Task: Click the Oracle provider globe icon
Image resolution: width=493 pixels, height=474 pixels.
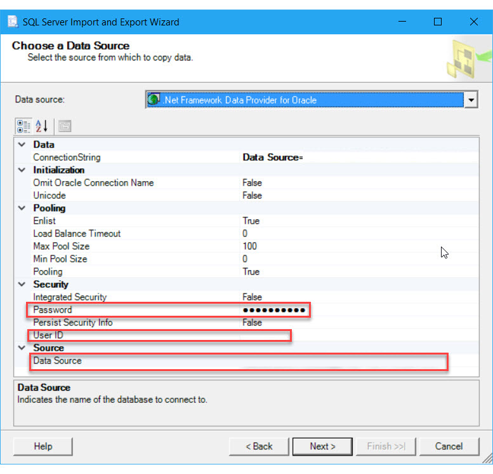Action: 154,100
